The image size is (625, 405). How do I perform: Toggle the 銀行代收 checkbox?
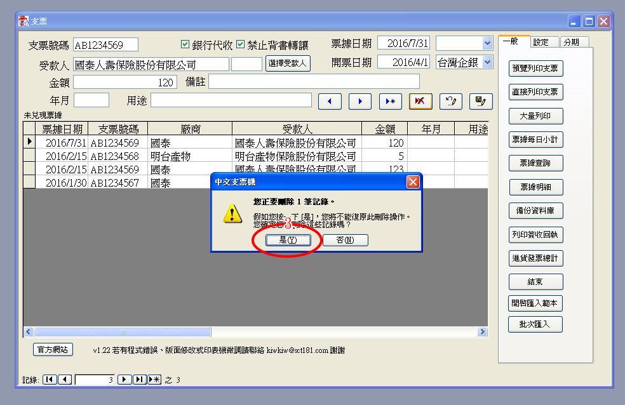point(185,44)
